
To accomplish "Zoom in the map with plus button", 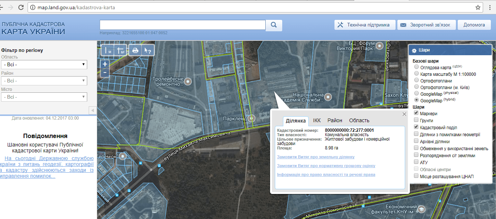I will [x=105, y=64].
